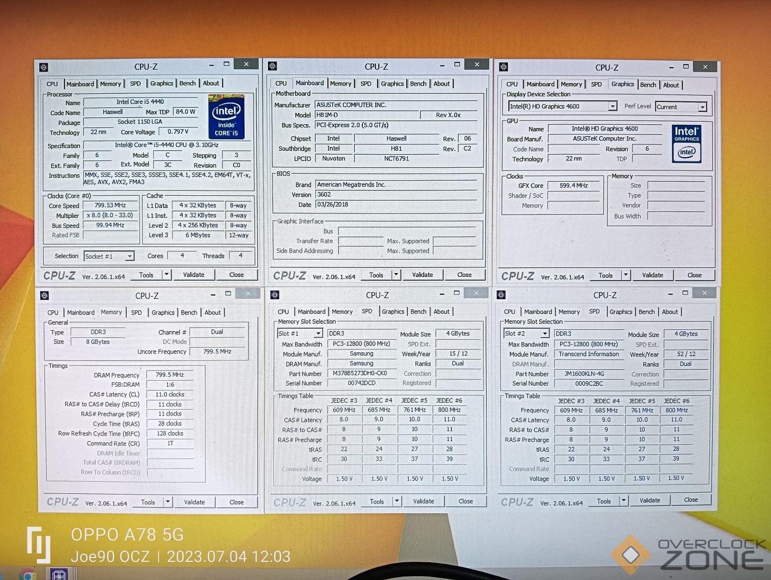
Task: Click the Level 3 cache '6 MBytes' value
Action: pyautogui.click(x=198, y=235)
